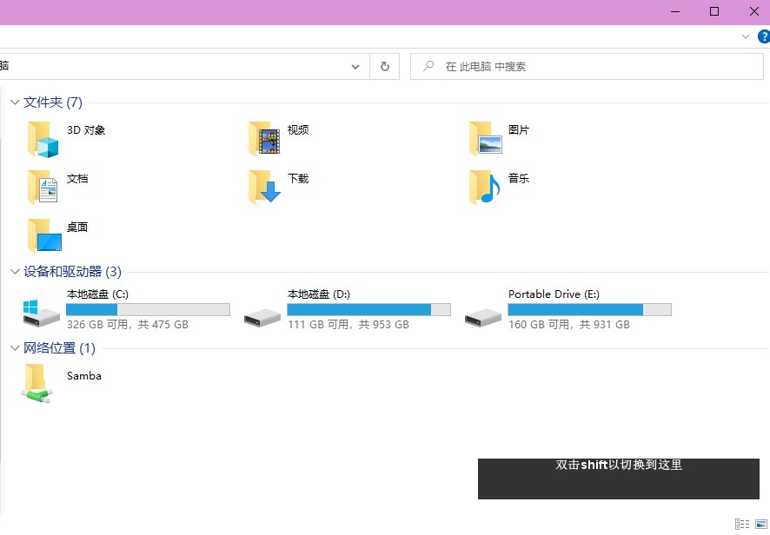Open the 3D 对象 folder icon
This screenshot has height=535, width=770.
43,140
